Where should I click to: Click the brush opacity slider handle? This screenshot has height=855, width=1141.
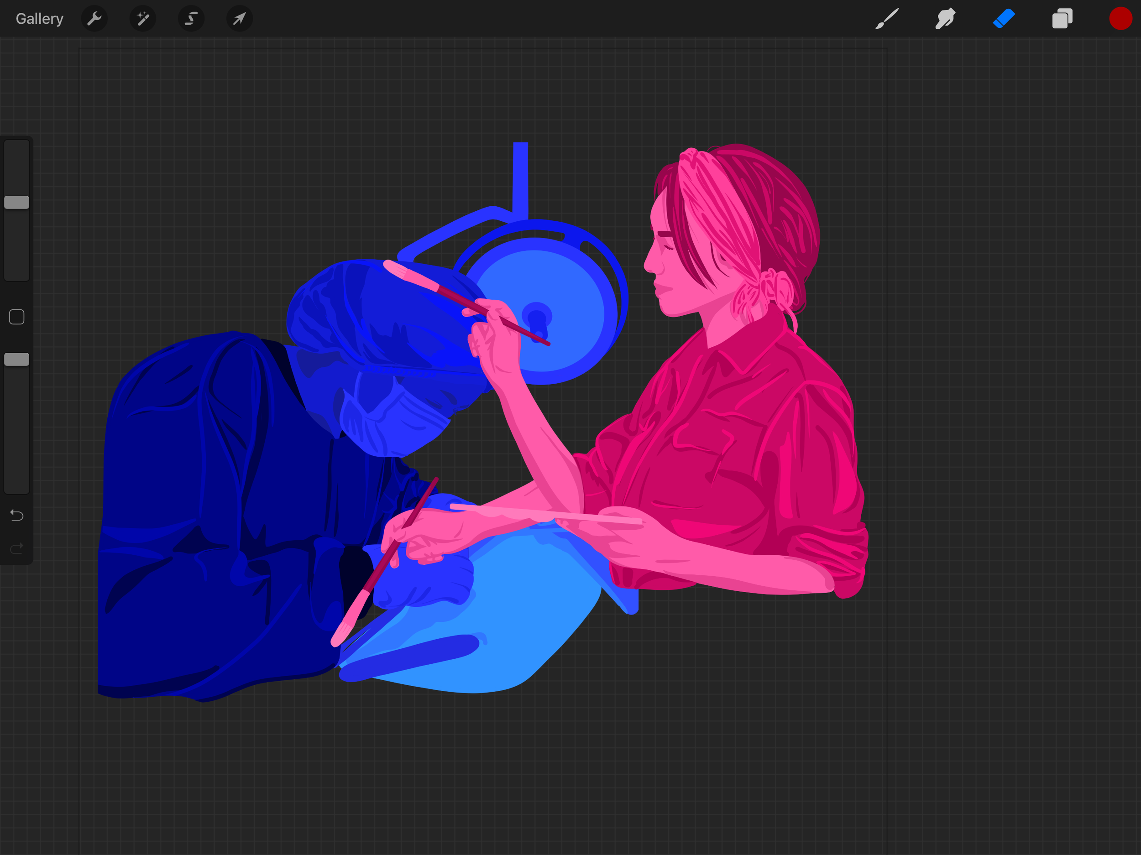[x=16, y=360]
